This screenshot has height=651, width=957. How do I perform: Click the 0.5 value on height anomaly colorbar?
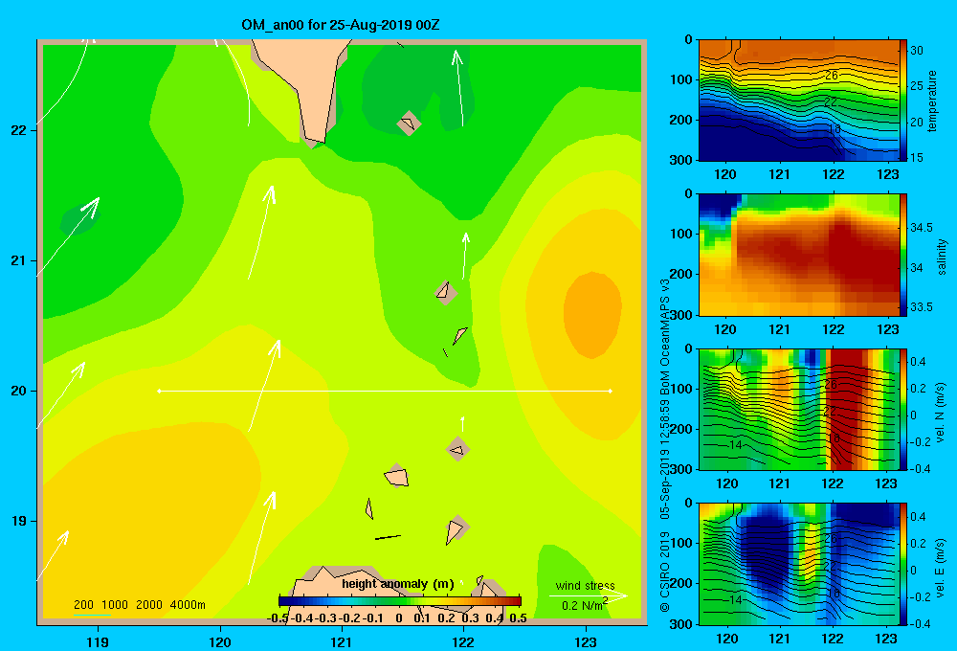[x=518, y=618]
